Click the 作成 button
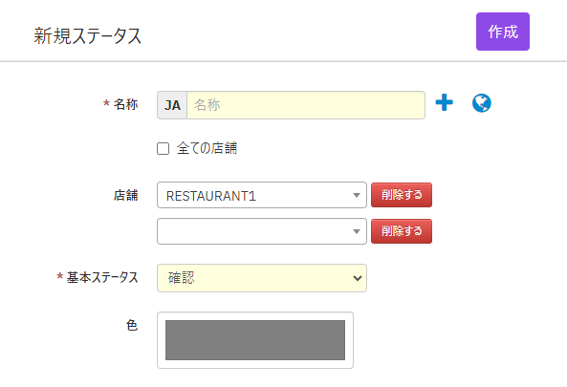Viewport: 567px width, 387px height. tap(503, 32)
